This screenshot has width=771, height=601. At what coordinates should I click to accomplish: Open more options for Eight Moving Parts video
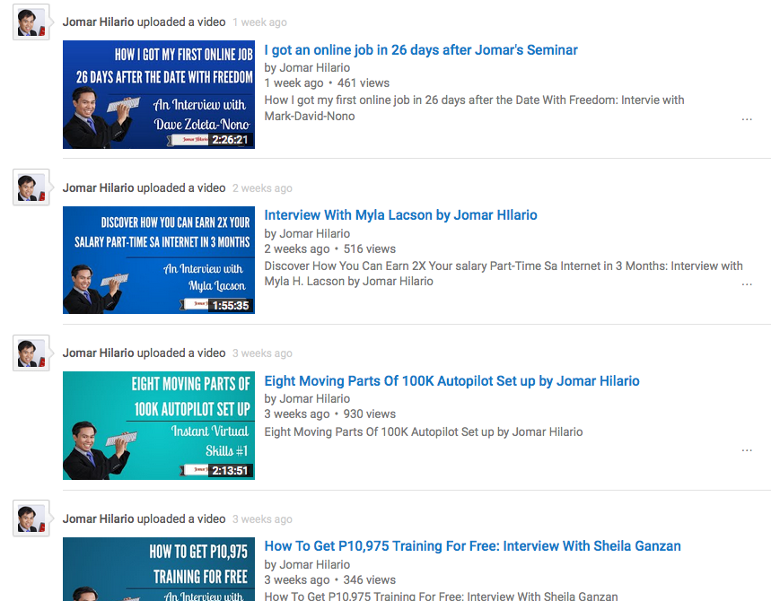click(x=747, y=450)
